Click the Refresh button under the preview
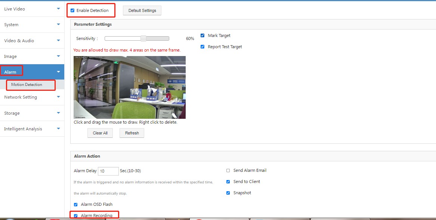The width and height of the screenshot is (436, 220). pos(132,133)
